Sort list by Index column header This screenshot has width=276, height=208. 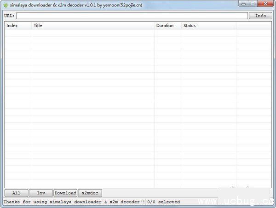coord(18,26)
